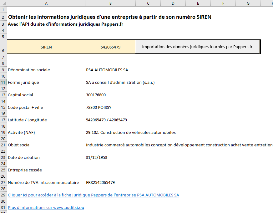Select the 'Latitude / Longitude' label
The image size is (273, 213).
(27, 120)
